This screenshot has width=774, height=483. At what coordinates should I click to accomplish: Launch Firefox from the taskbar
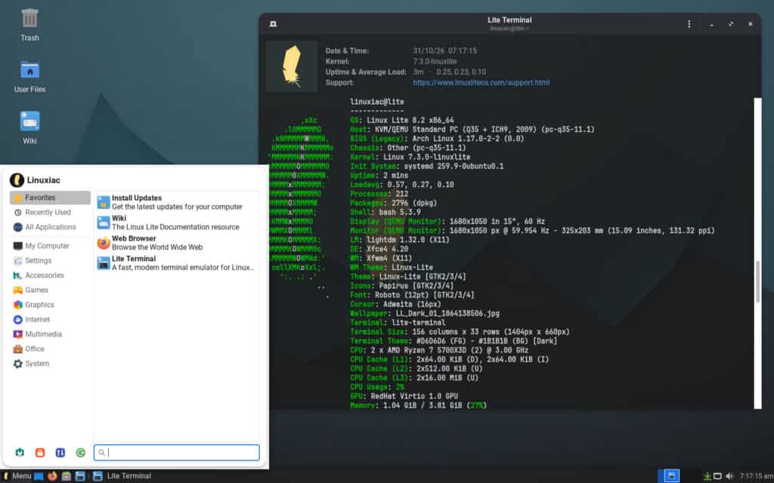(x=52, y=476)
